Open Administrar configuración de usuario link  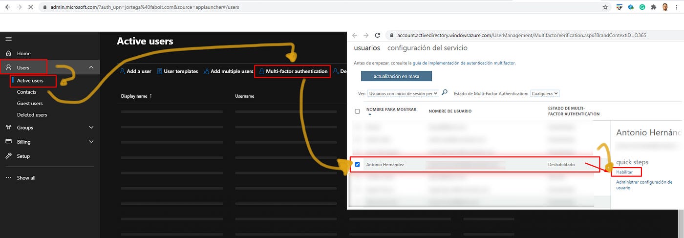pos(644,185)
